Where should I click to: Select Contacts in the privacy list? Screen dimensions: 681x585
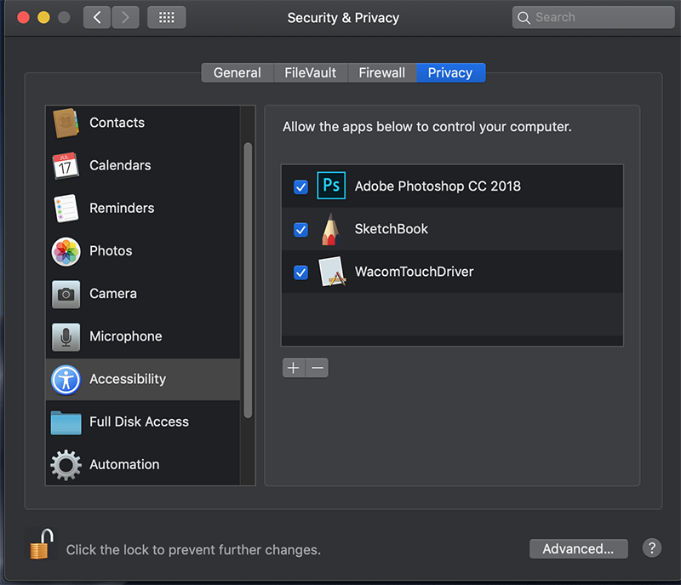coord(142,123)
